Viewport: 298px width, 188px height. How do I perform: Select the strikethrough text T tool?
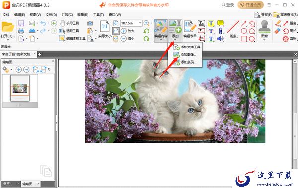(211, 31)
